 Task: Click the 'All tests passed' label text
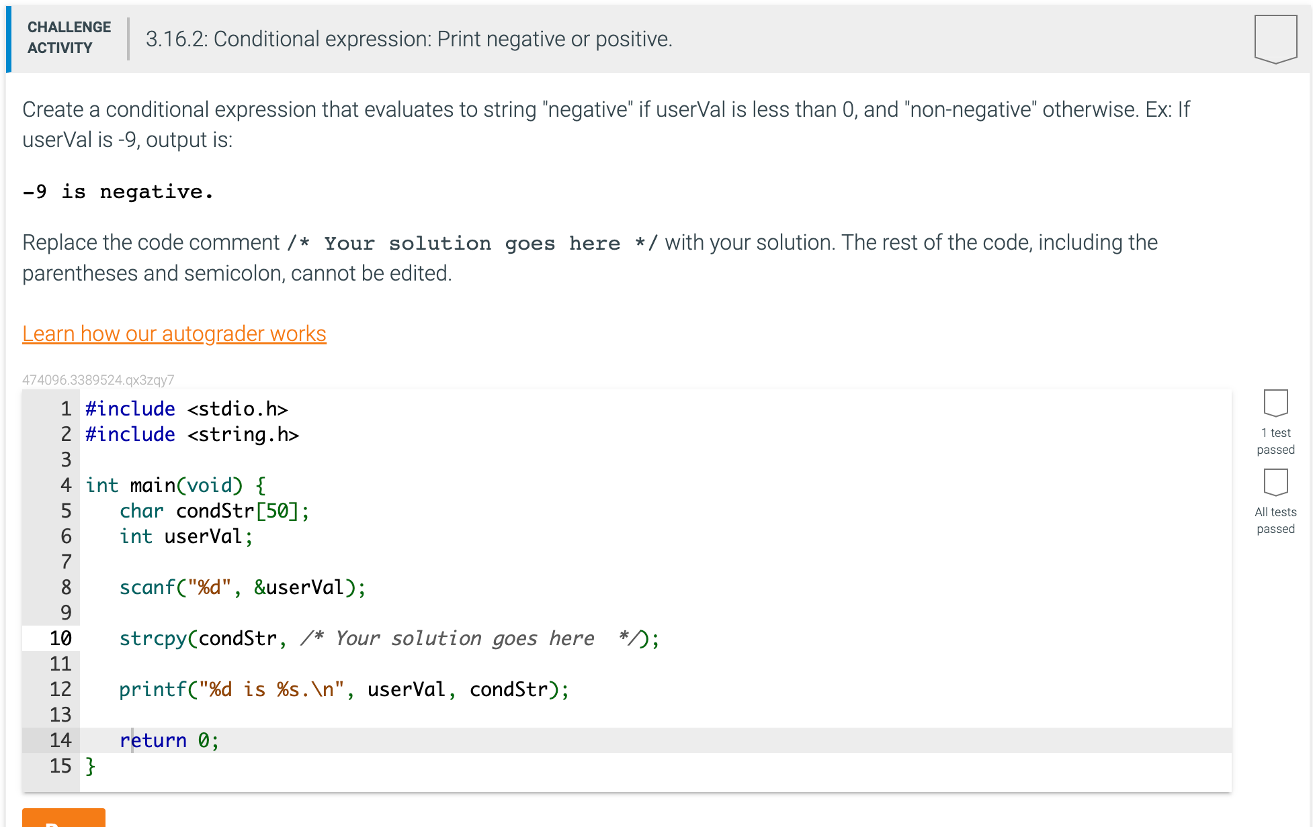coord(1275,520)
